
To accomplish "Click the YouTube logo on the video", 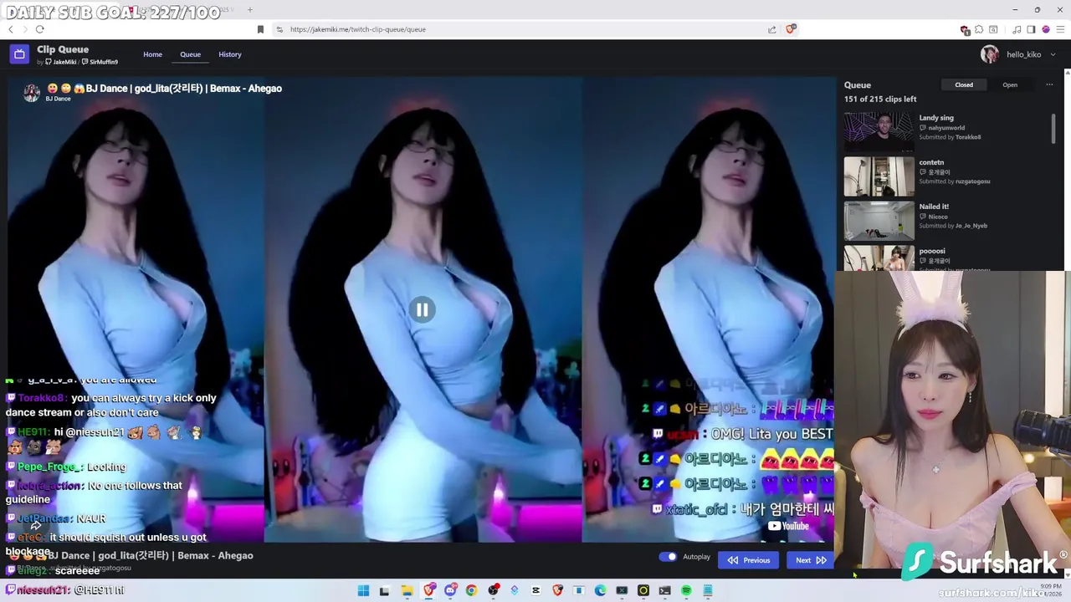I will point(788,526).
